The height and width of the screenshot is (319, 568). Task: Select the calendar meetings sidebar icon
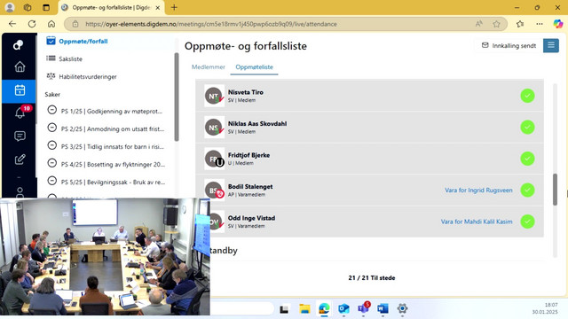(20, 90)
